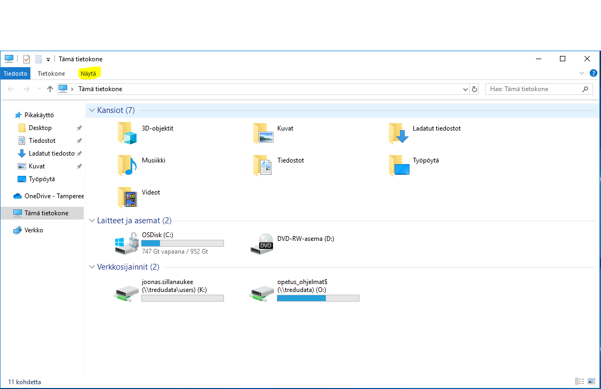Viewport: 601px width, 389px height.
Task: Expand the address bar history dropdown
Action: [466, 90]
